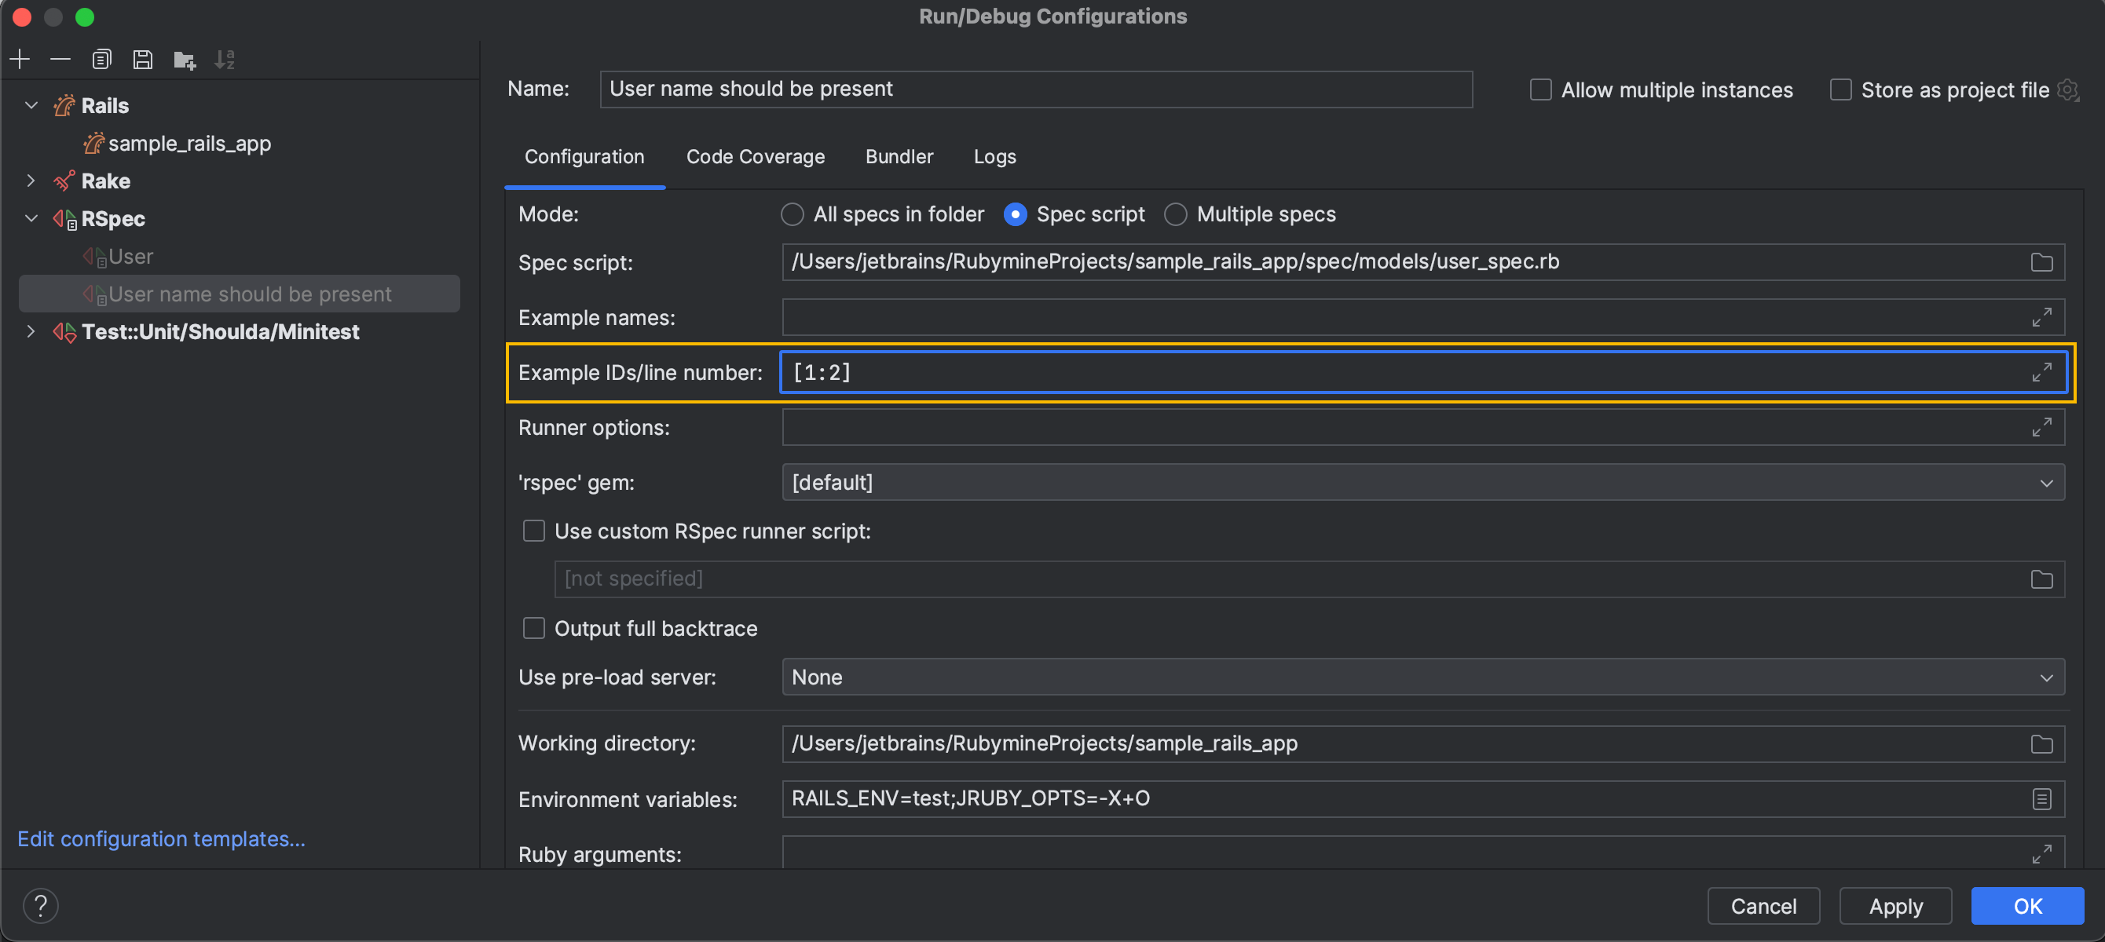Click the Sort configurations alphabetically icon
Viewport: 2105px width, 942px height.
(x=225, y=59)
